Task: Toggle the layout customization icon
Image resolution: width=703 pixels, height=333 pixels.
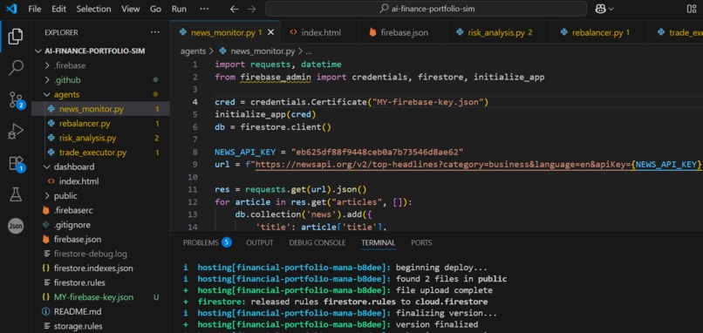Action: coord(691,9)
